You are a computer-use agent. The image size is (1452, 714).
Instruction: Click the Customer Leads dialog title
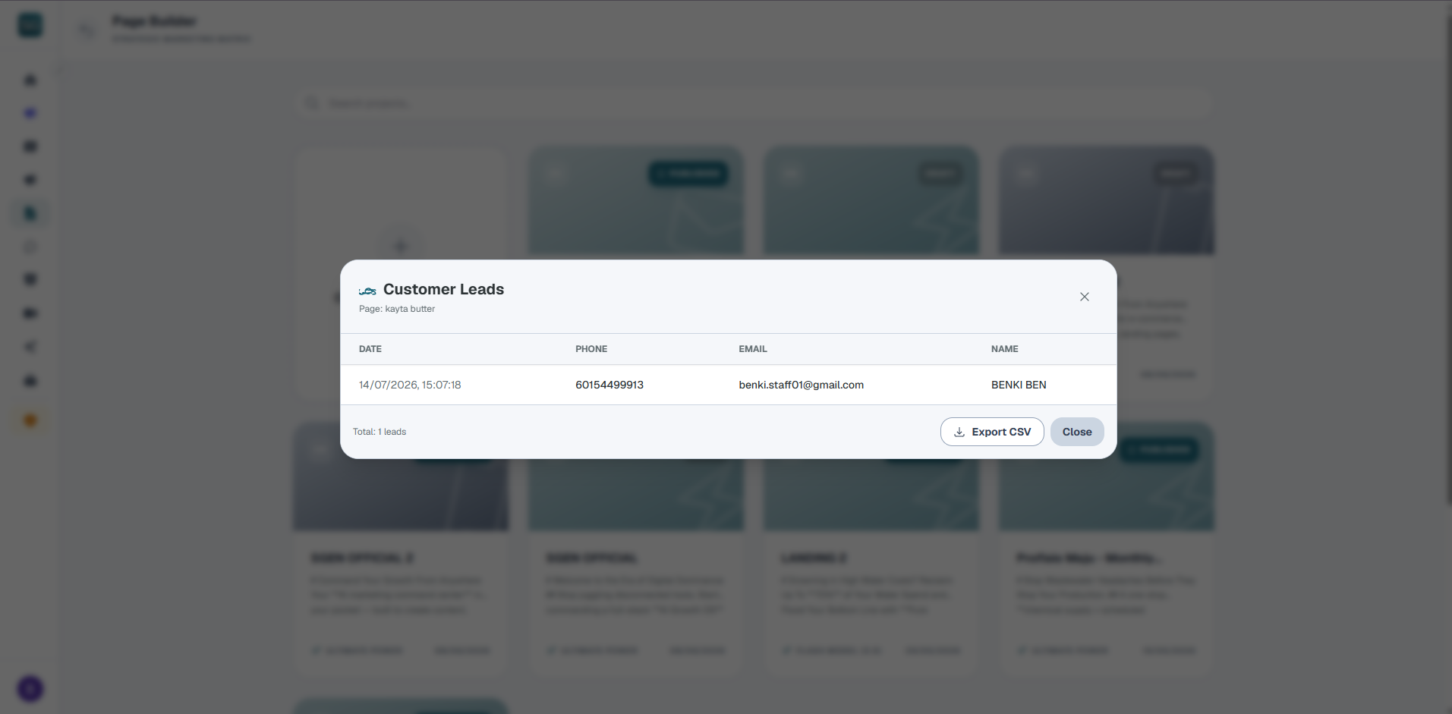(443, 289)
